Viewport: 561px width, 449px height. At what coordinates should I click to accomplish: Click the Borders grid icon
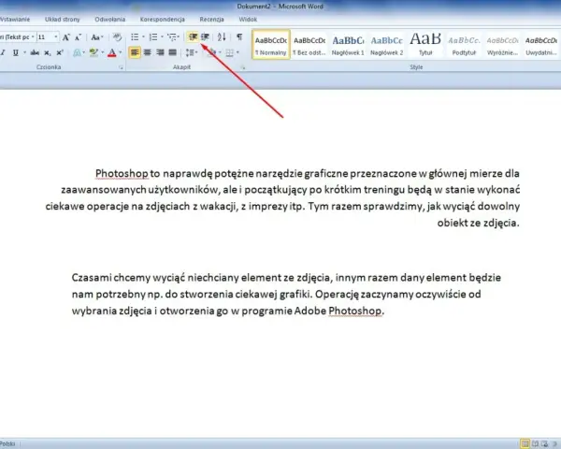pos(229,53)
